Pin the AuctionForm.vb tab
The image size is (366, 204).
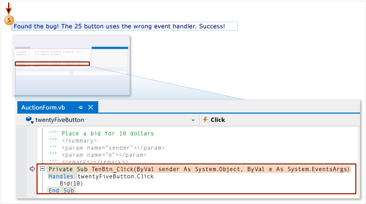[80, 107]
